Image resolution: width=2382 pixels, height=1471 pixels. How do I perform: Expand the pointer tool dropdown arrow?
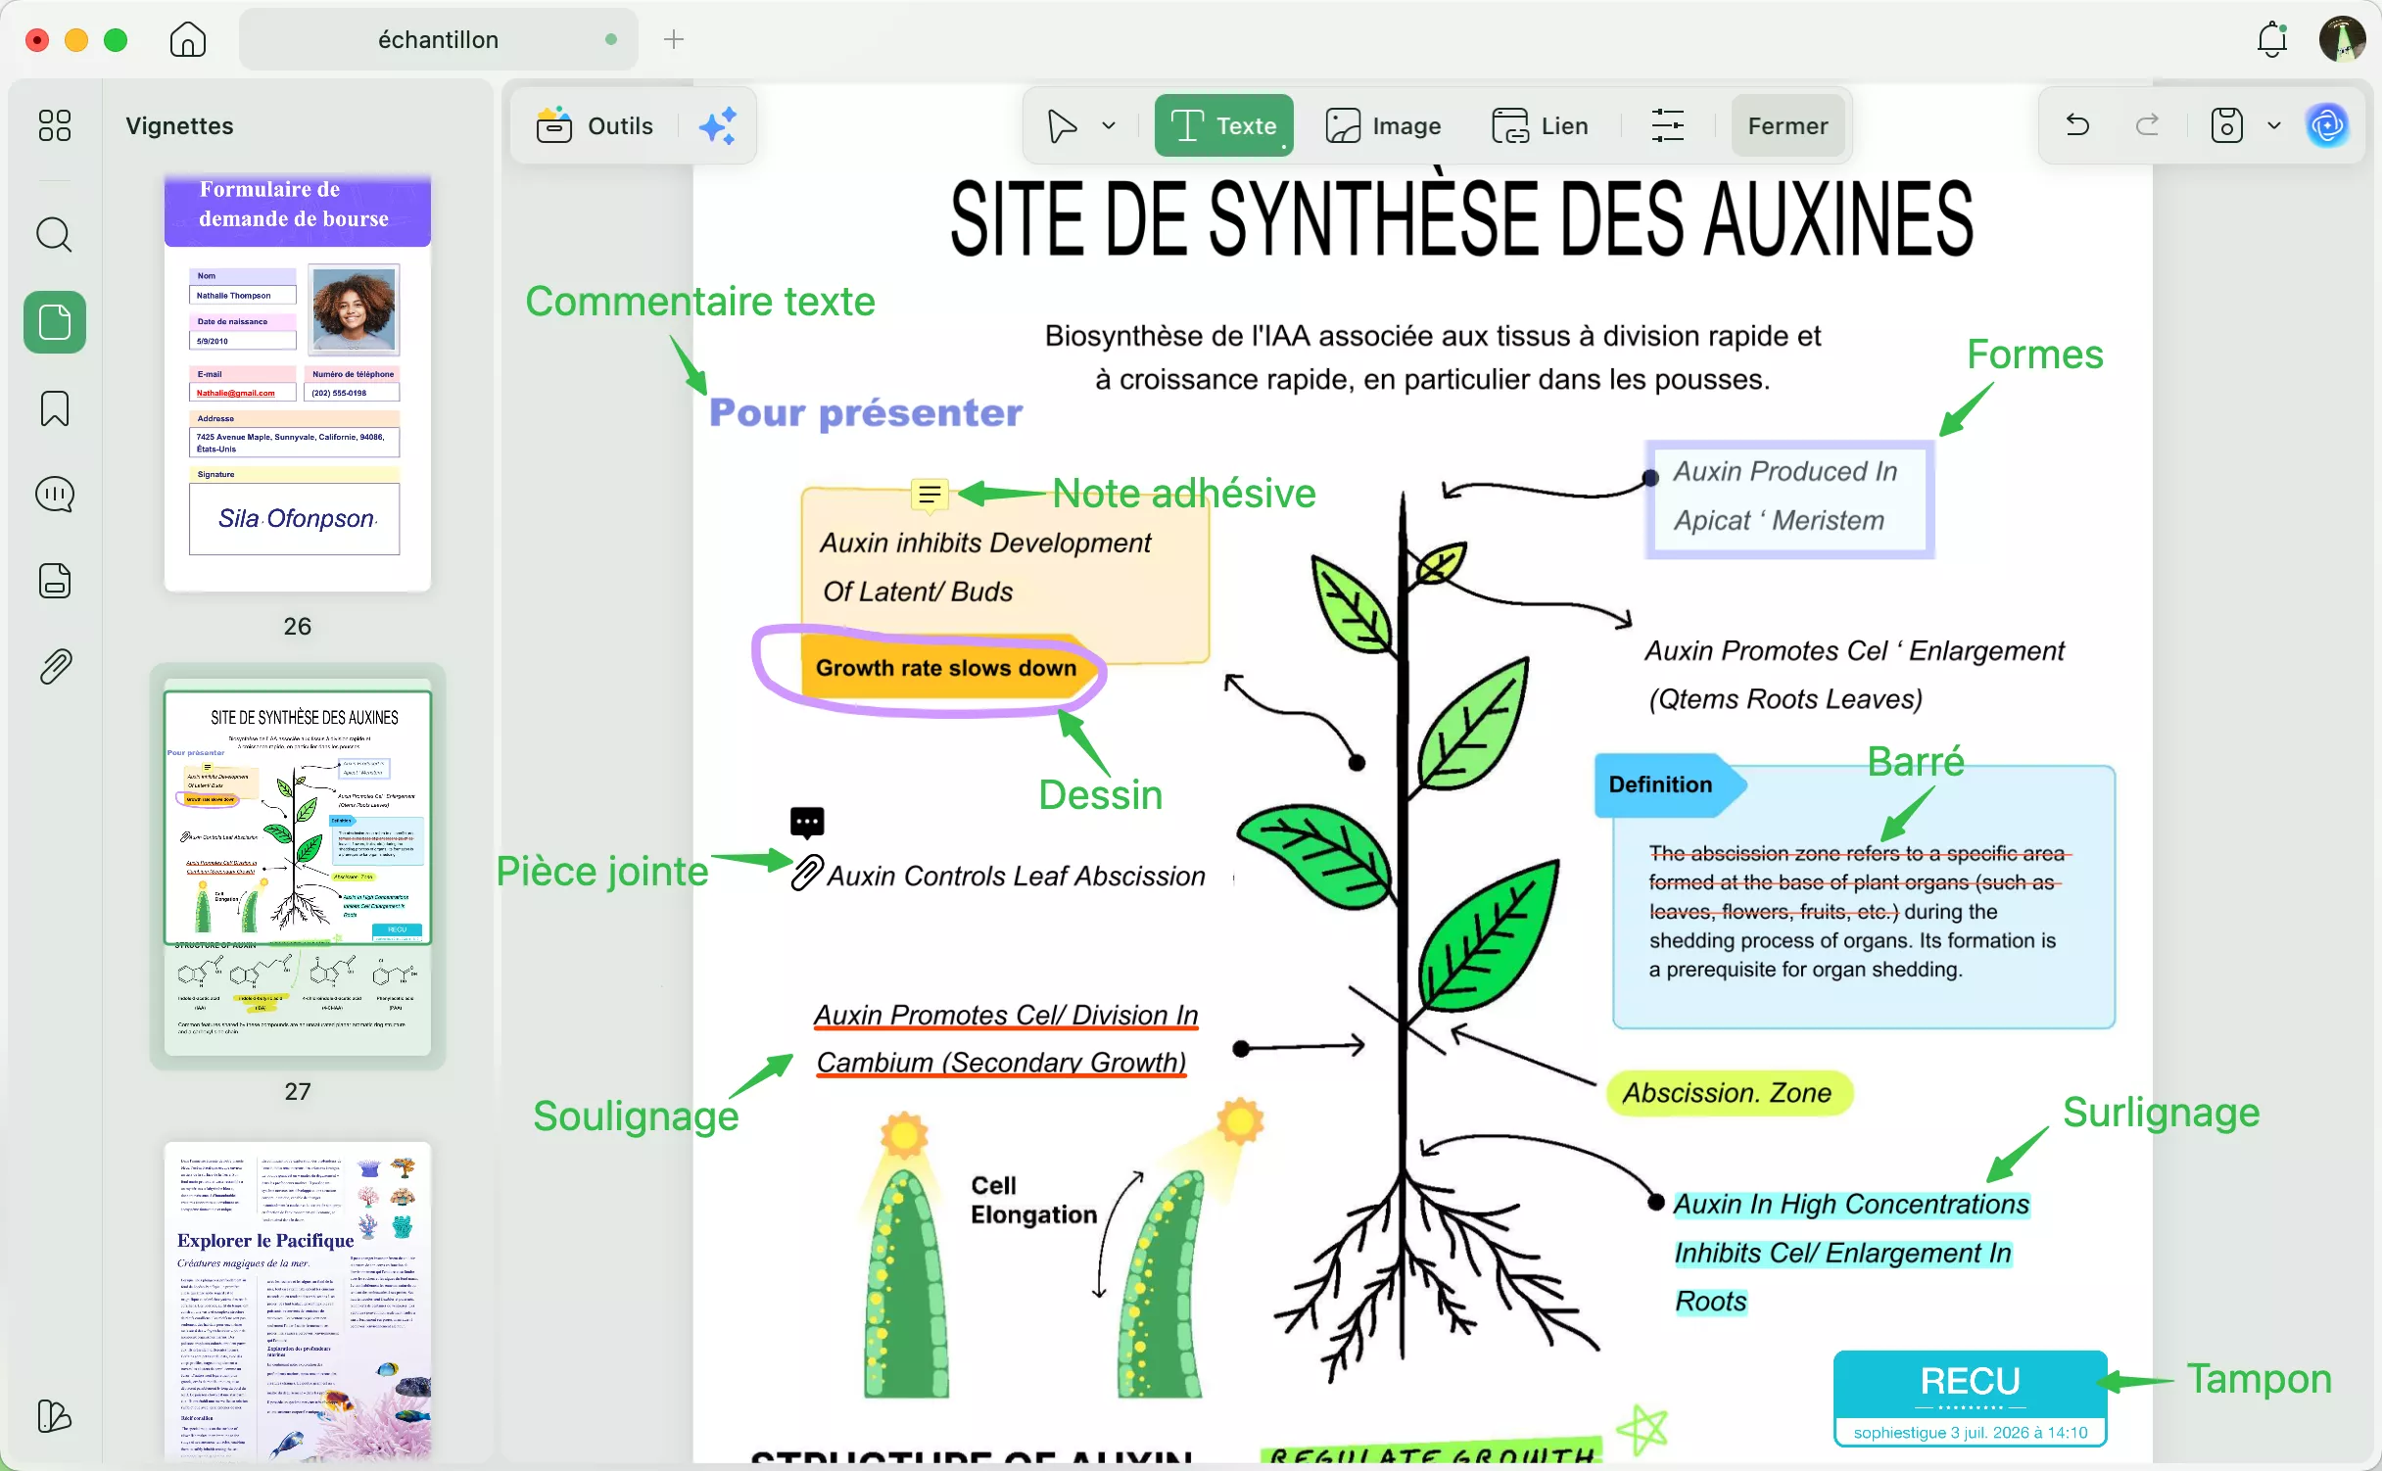[x=1109, y=126]
